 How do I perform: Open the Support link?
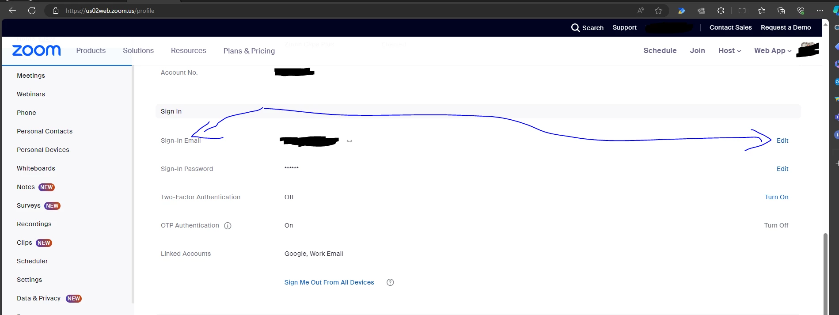pos(624,27)
